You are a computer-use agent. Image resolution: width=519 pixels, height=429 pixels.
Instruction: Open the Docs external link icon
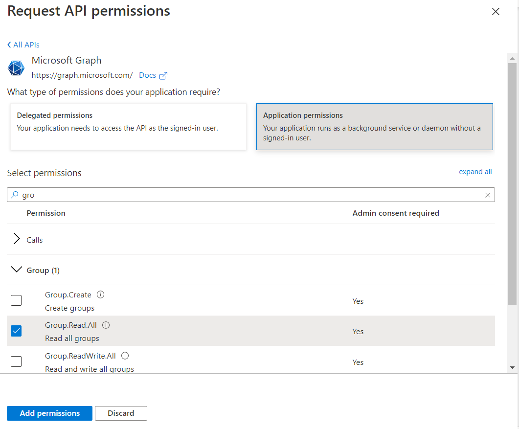pyautogui.click(x=163, y=76)
